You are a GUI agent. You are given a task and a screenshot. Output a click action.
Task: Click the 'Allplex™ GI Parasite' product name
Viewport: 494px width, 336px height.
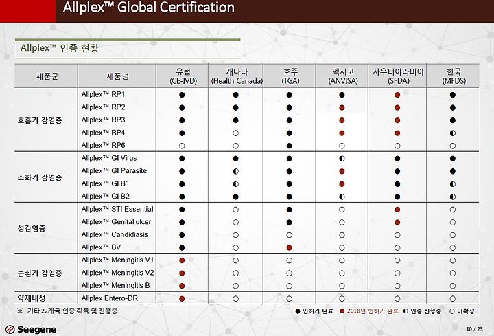(x=114, y=170)
